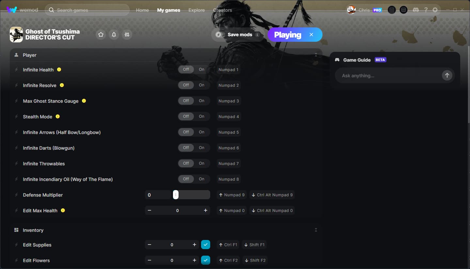Switch to the Explore tab

196,10
